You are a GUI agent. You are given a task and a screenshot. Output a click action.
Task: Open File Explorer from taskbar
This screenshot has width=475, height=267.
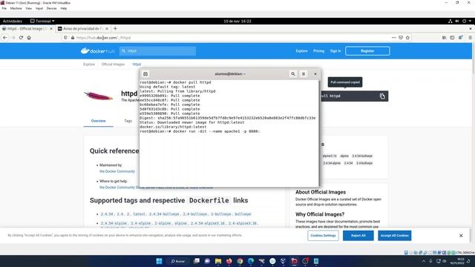point(218,261)
